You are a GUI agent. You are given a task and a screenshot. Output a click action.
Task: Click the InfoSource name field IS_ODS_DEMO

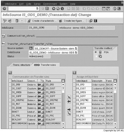pos(43,28)
